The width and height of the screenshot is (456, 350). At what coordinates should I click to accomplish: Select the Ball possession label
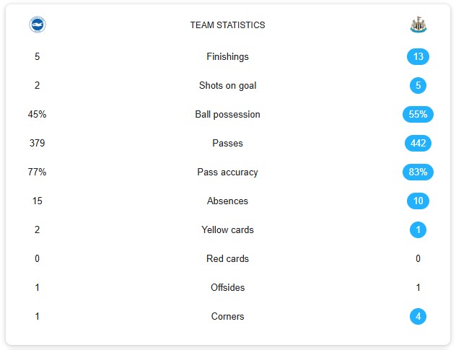click(x=228, y=114)
